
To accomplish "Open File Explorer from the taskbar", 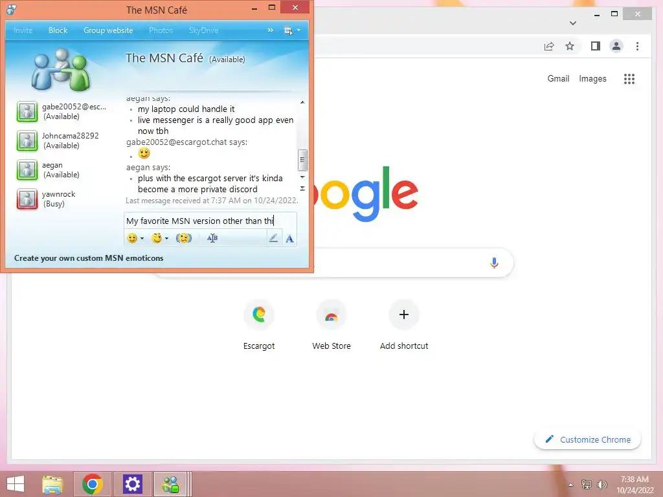I will (x=53, y=484).
